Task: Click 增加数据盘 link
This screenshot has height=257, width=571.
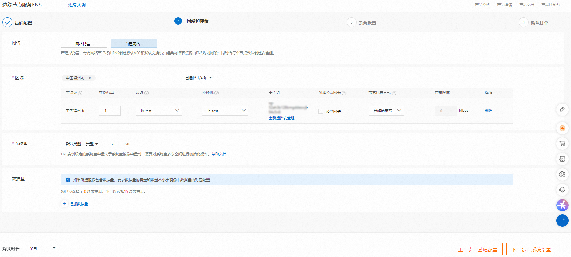Action: pyautogui.click(x=79, y=204)
